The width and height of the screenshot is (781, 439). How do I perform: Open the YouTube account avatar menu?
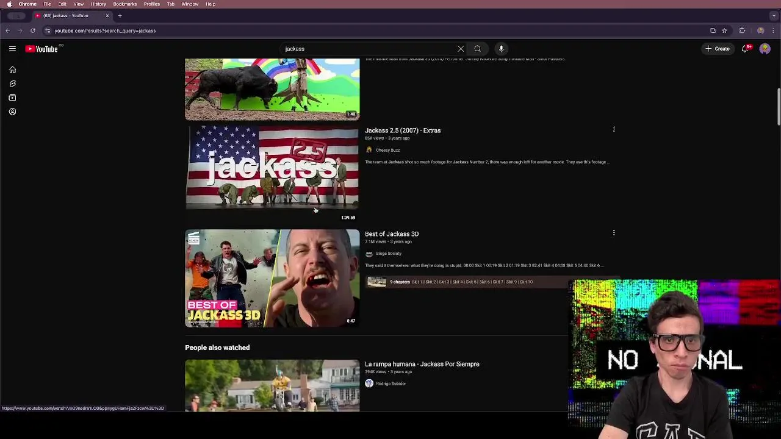[x=765, y=49]
